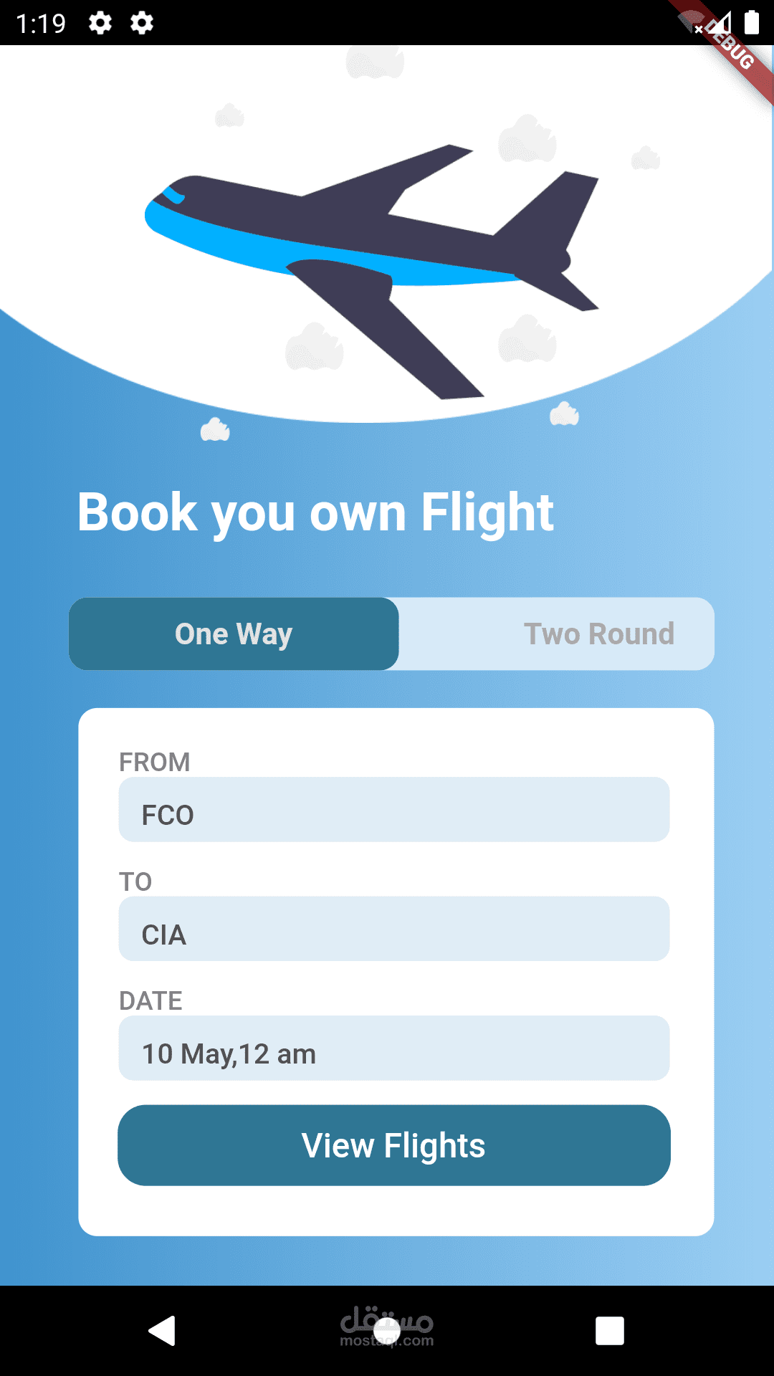The width and height of the screenshot is (774, 1376).
Task: Select the One Way trip option
Action: point(234,634)
